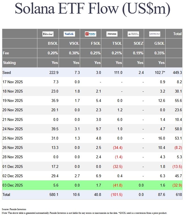This screenshot has height=218, width=186.
Task: Select the VSOL ticker header
Action: tap(74, 44)
